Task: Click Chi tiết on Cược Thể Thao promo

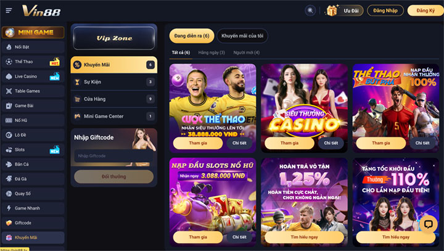Action: pyautogui.click(x=239, y=143)
